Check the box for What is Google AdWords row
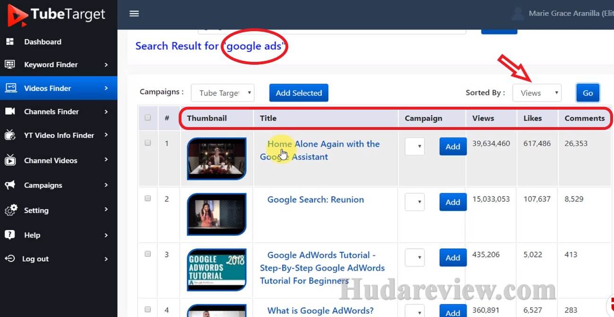The image size is (614, 317). (x=148, y=309)
